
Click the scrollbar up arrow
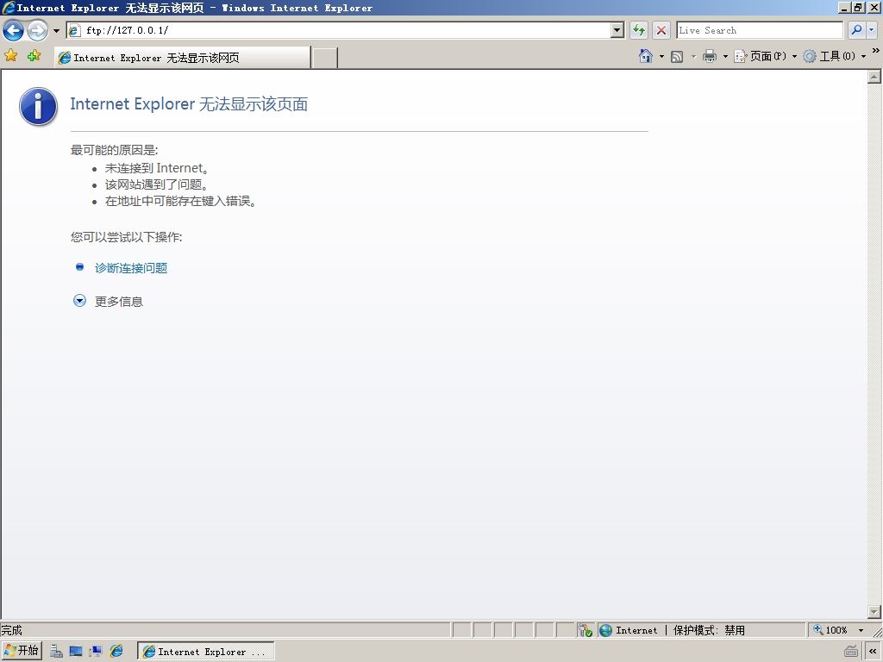[x=874, y=77]
